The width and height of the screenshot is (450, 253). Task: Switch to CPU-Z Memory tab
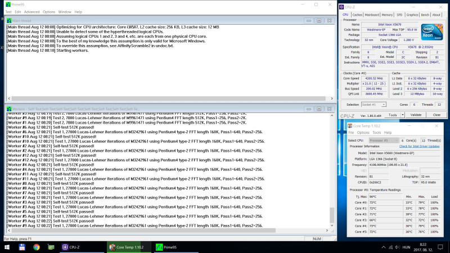coord(387,15)
